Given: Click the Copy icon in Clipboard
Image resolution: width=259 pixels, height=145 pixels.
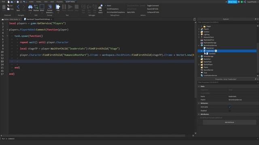Looking at the screenshot, I should click(x=8, y=9).
